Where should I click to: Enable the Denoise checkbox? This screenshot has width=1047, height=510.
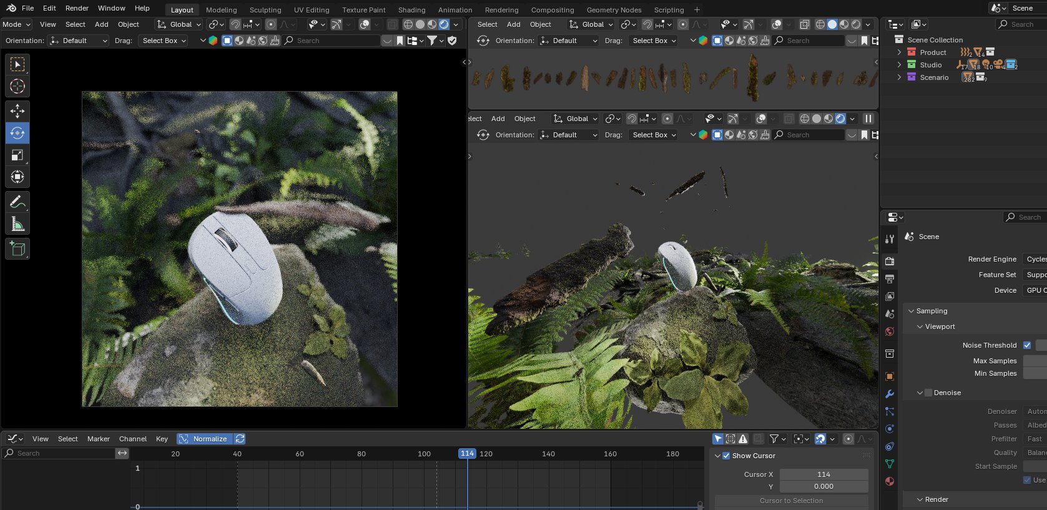pyautogui.click(x=928, y=393)
